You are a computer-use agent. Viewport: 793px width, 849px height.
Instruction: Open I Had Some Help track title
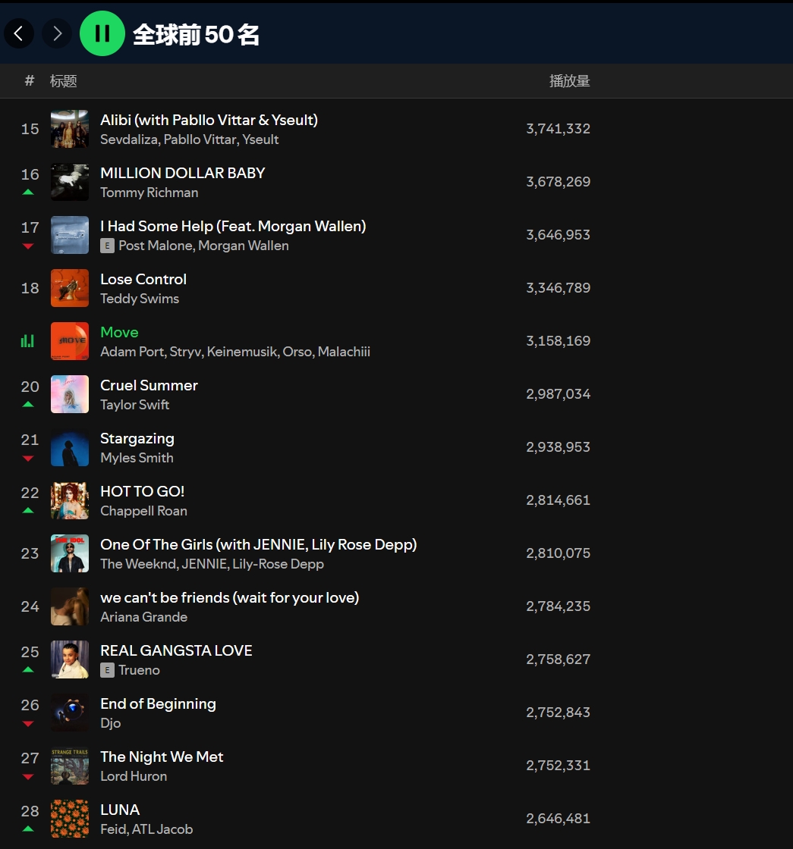[x=233, y=226]
